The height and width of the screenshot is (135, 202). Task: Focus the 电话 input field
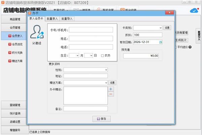(91, 47)
